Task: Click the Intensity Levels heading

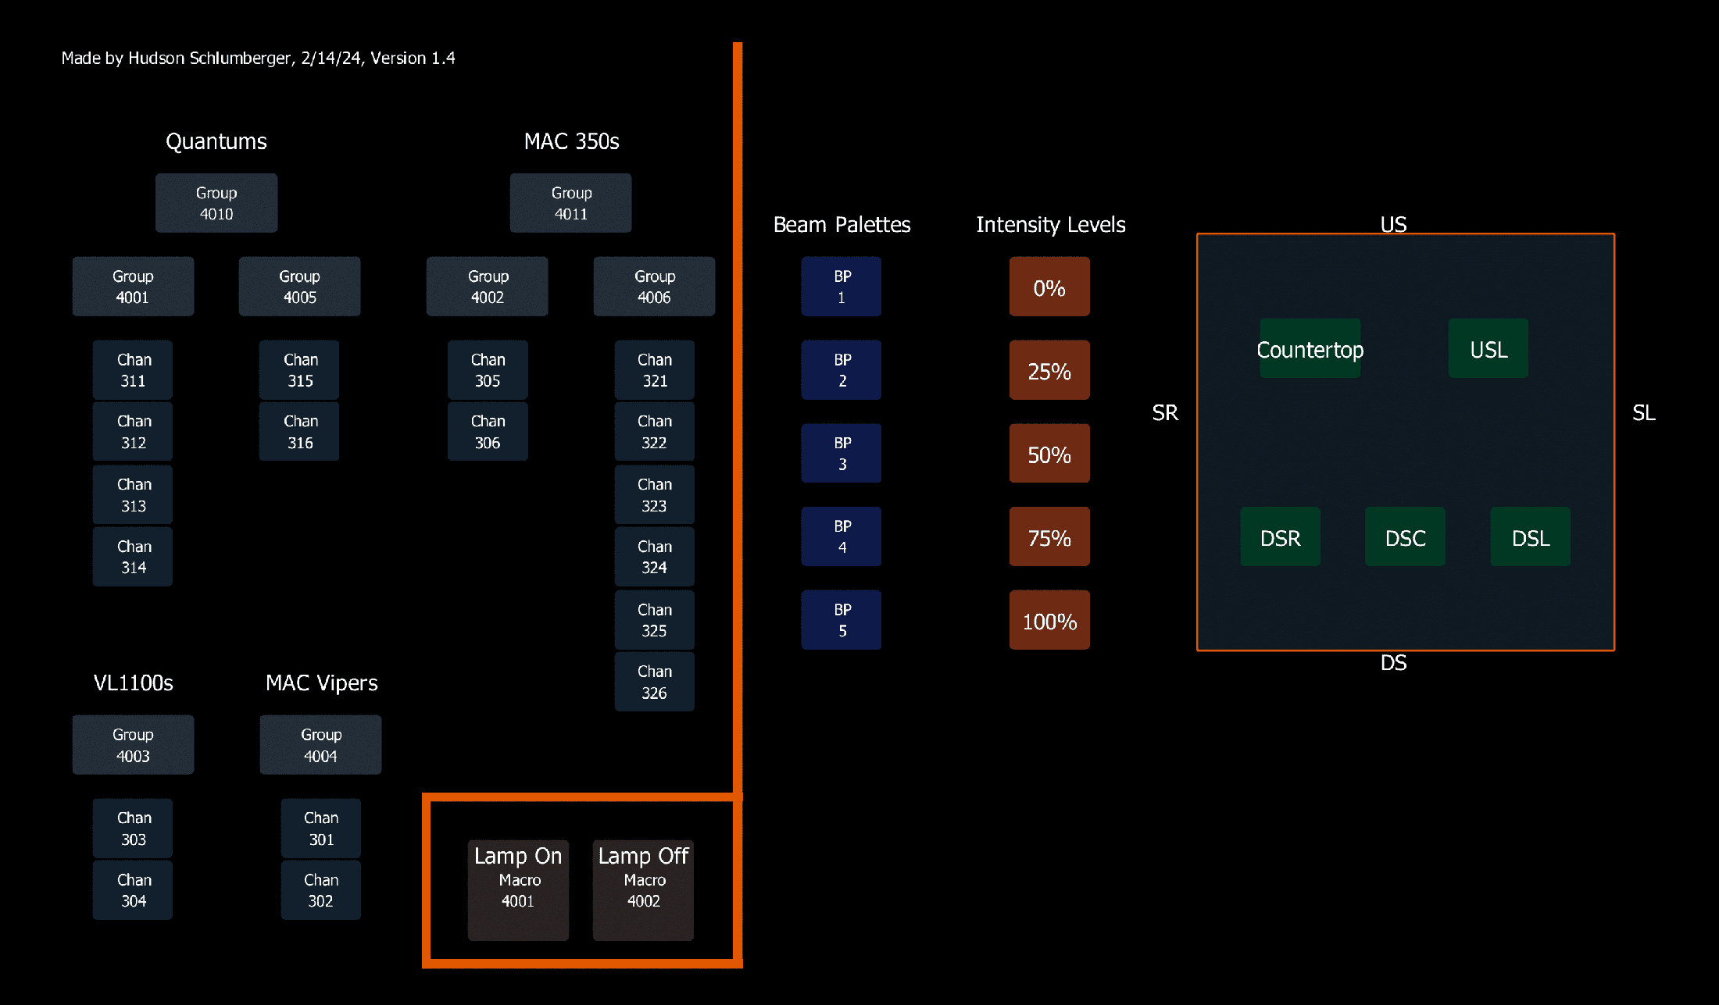Action: pyautogui.click(x=1050, y=225)
